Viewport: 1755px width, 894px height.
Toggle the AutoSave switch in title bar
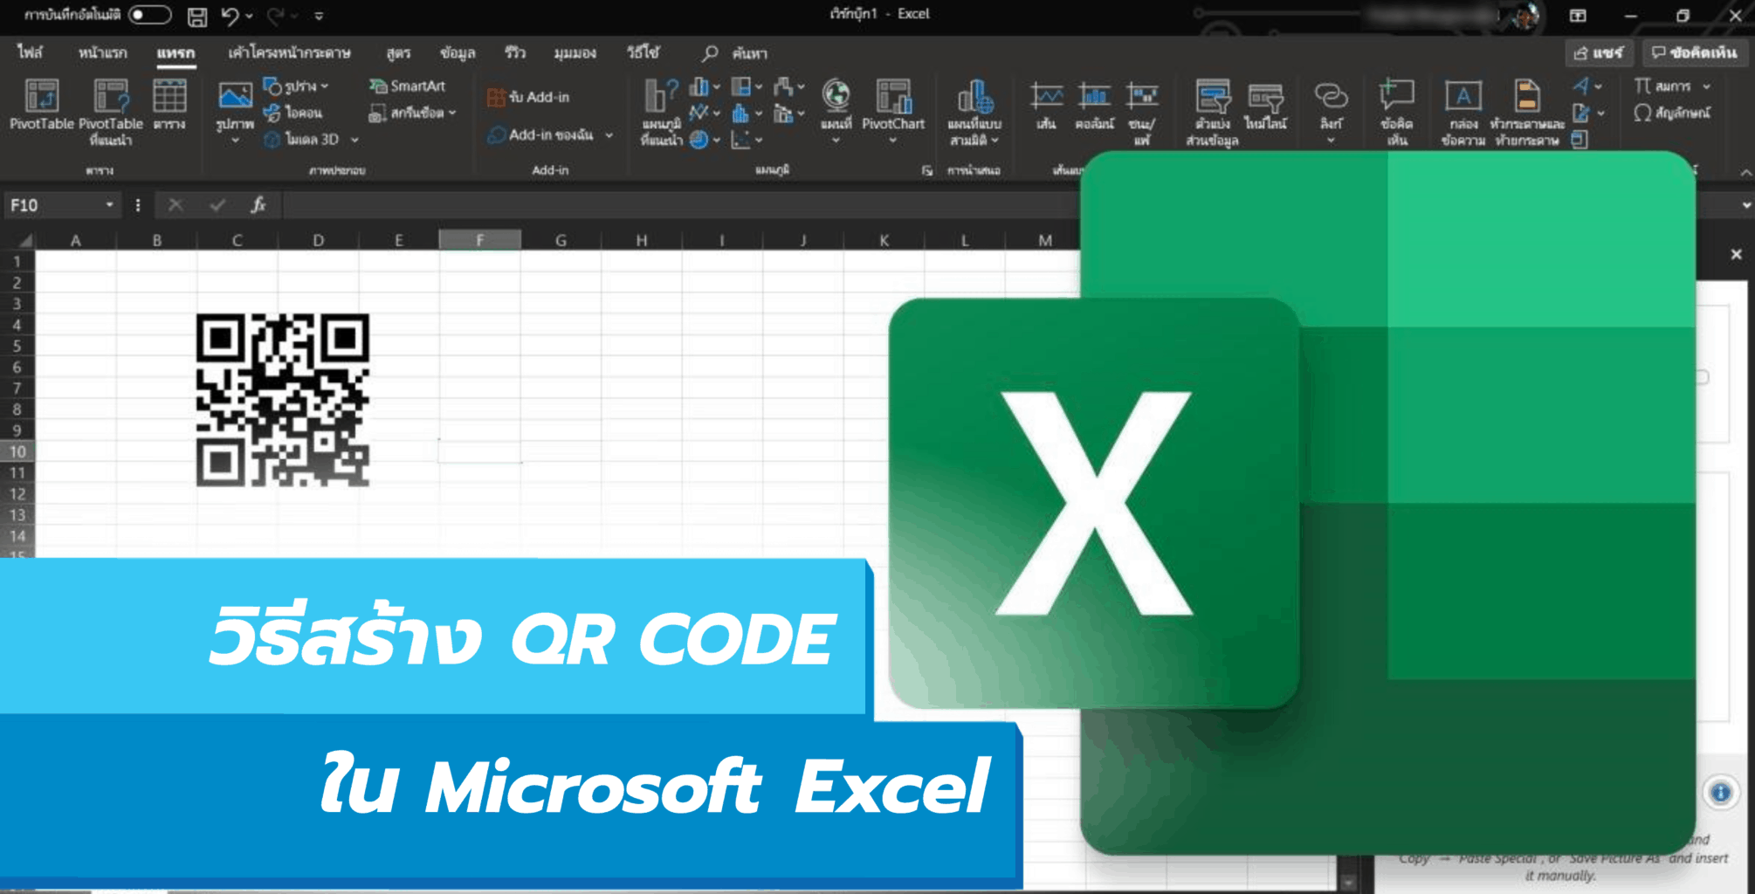(149, 15)
